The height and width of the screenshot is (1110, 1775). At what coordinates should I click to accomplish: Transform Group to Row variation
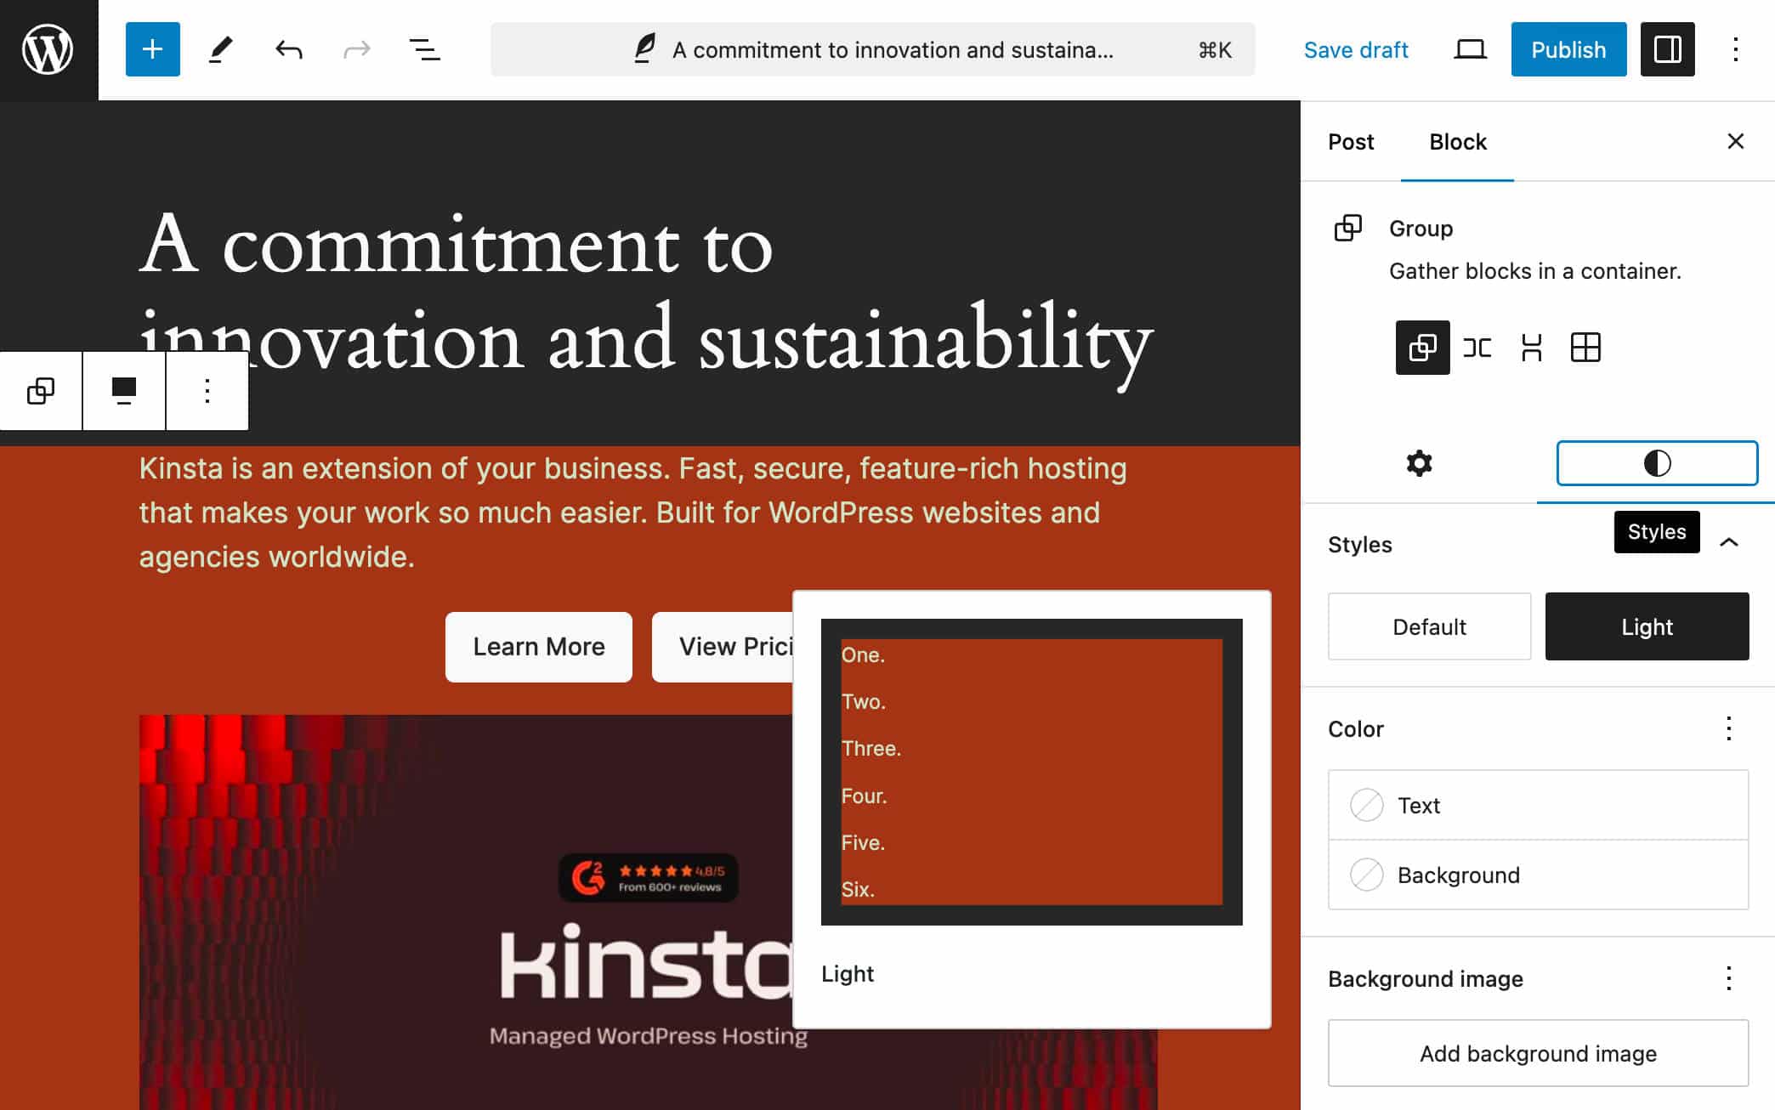[1477, 348]
